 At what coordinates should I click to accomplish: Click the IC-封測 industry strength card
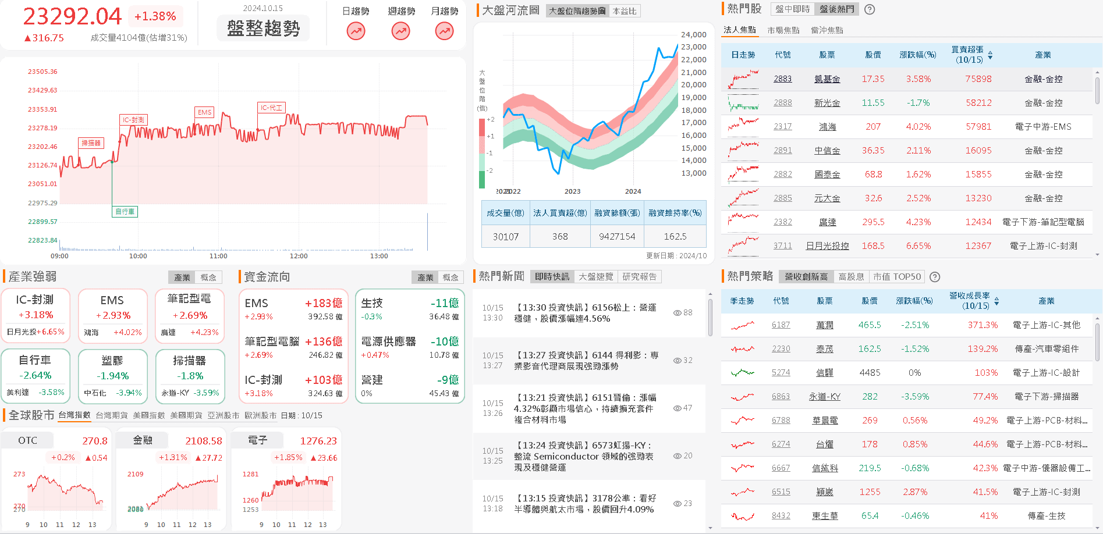[x=36, y=316]
